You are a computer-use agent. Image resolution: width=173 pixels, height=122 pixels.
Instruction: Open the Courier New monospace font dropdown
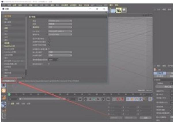coord(60,34)
